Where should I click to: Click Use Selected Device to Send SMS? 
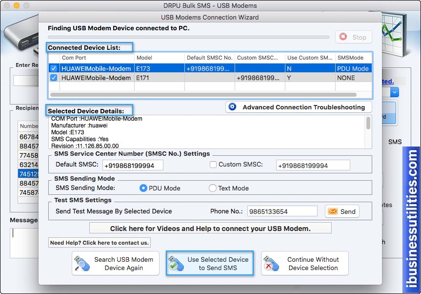(x=210, y=263)
